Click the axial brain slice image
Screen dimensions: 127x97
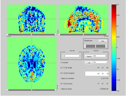[x=32, y=63]
